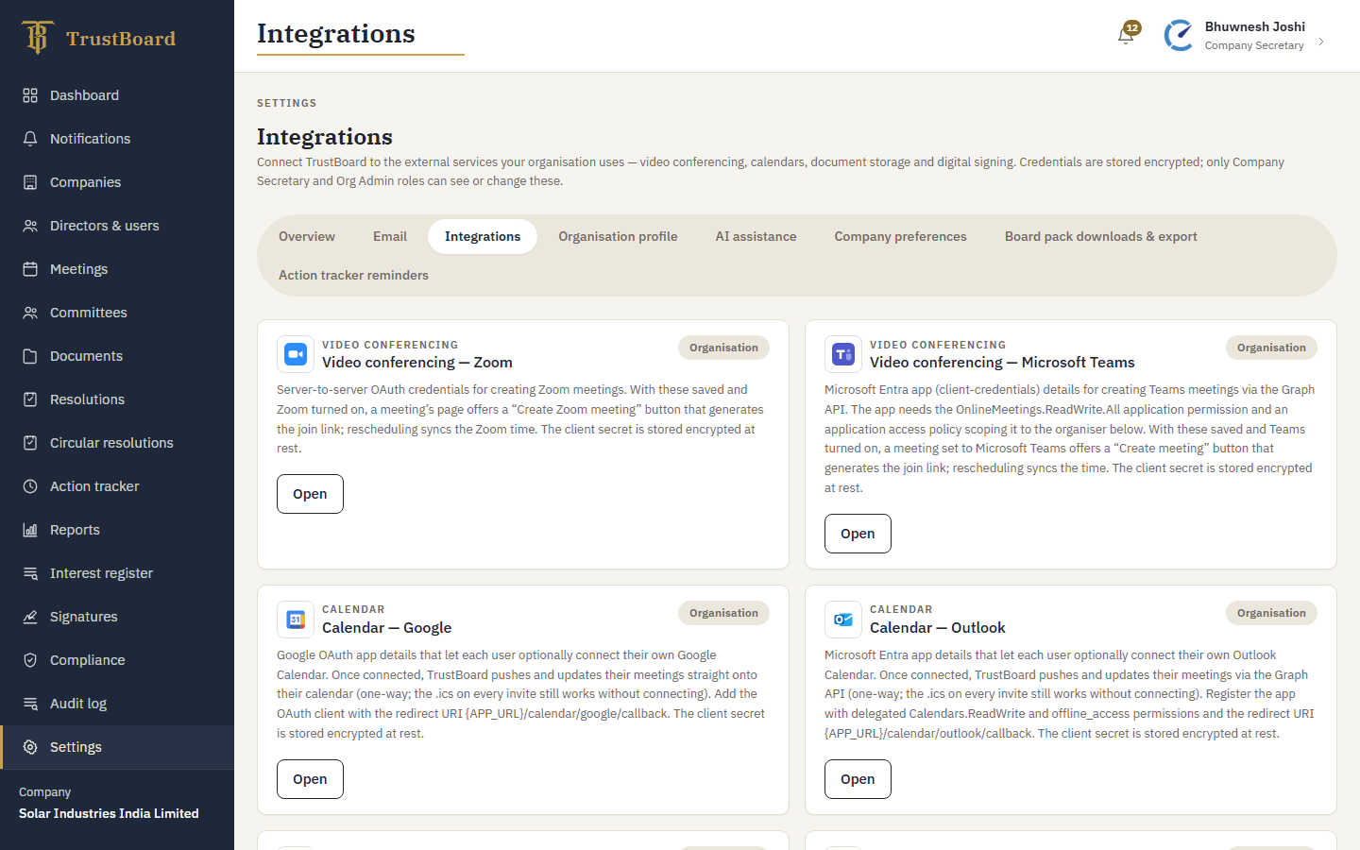
Task: Open Dashboard via its grid icon
Action: coord(30,95)
